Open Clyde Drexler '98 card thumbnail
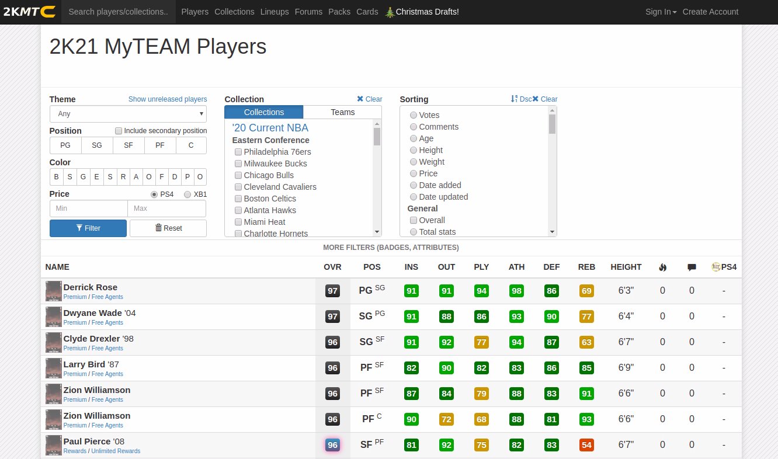The image size is (778, 459). pyautogui.click(x=54, y=343)
